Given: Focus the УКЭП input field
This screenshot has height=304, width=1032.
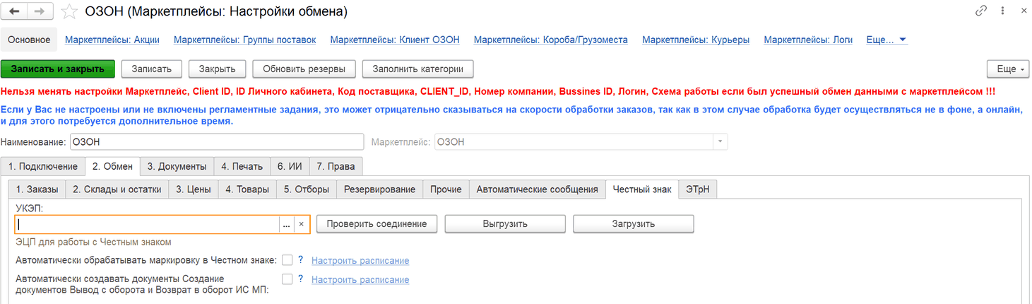Looking at the screenshot, I should pyautogui.click(x=148, y=224).
